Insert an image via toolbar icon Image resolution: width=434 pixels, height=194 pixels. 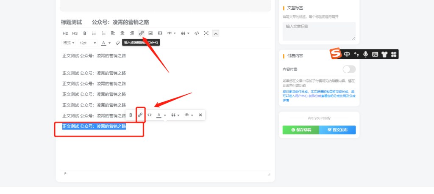click(x=150, y=33)
